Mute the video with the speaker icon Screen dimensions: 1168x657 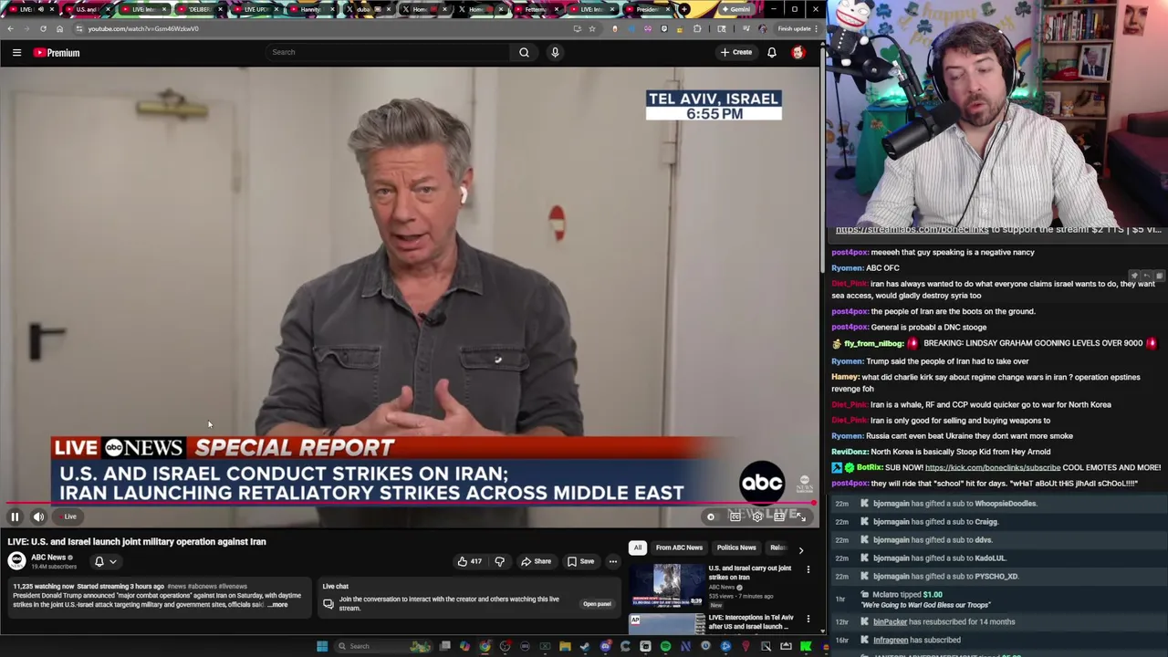pyautogui.click(x=38, y=516)
